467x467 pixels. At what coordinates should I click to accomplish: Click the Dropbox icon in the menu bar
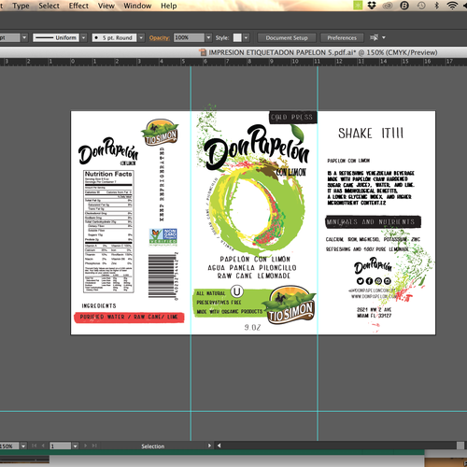(372, 6)
